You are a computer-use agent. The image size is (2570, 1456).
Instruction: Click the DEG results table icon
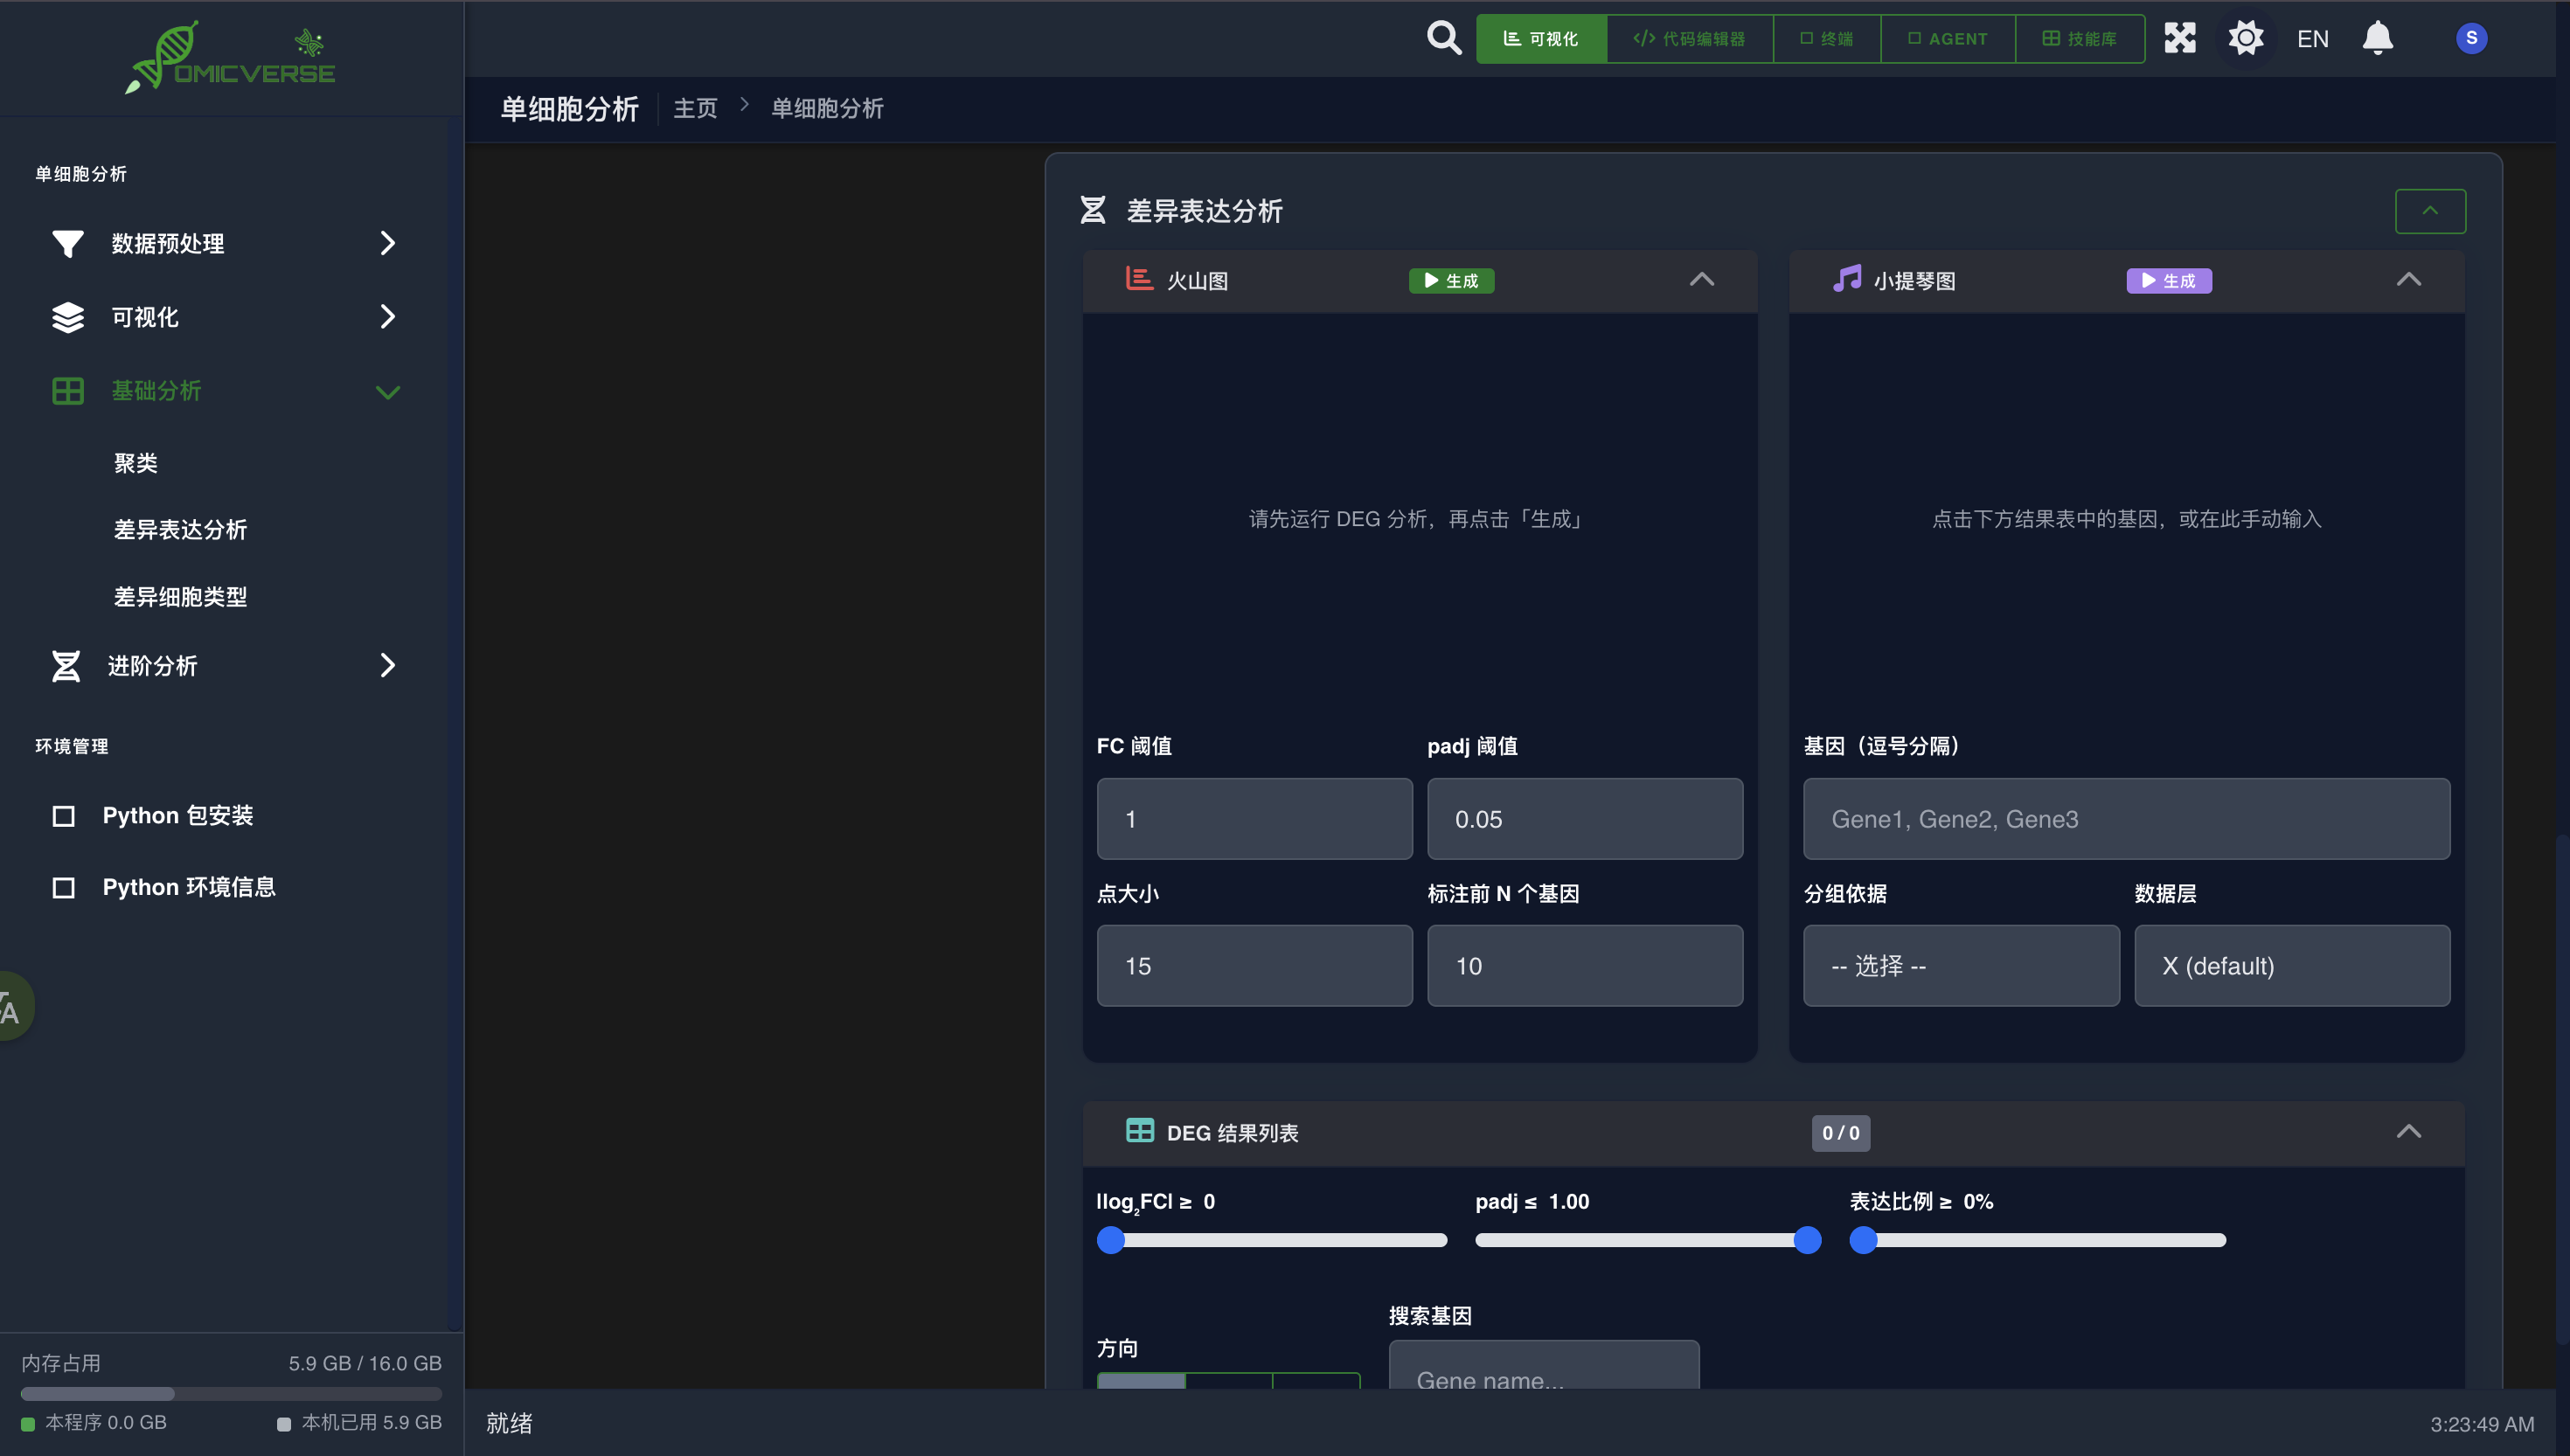1139,1131
